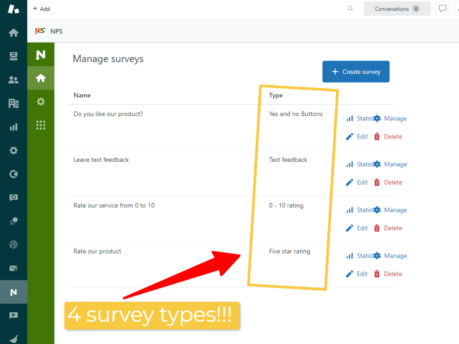Viewport: 459px width, 344px height.
Task: Select the Contacts people icon
Action: click(x=13, y=79)
